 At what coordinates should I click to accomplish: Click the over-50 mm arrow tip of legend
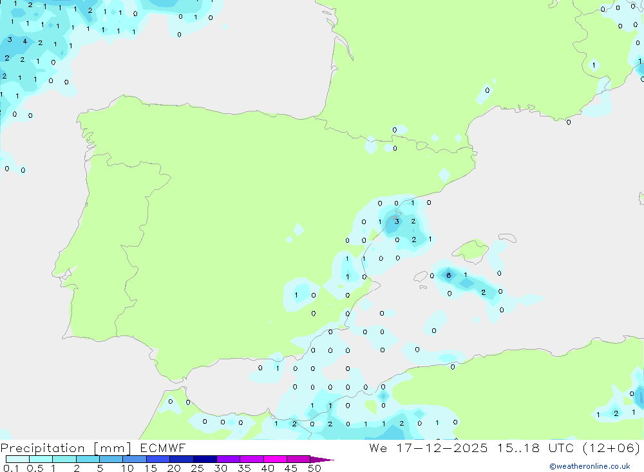pos(322,459)
